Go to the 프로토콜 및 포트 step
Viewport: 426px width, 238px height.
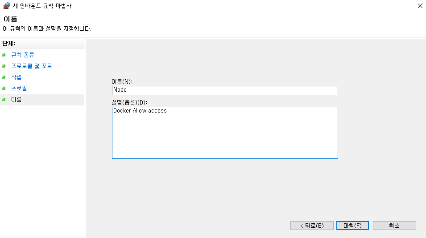point(32,66)
